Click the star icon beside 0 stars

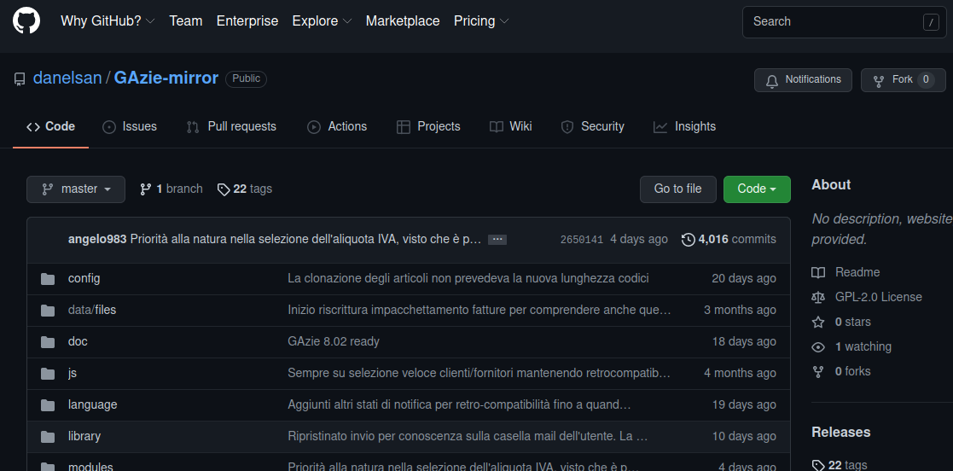(x=818, y=322)
